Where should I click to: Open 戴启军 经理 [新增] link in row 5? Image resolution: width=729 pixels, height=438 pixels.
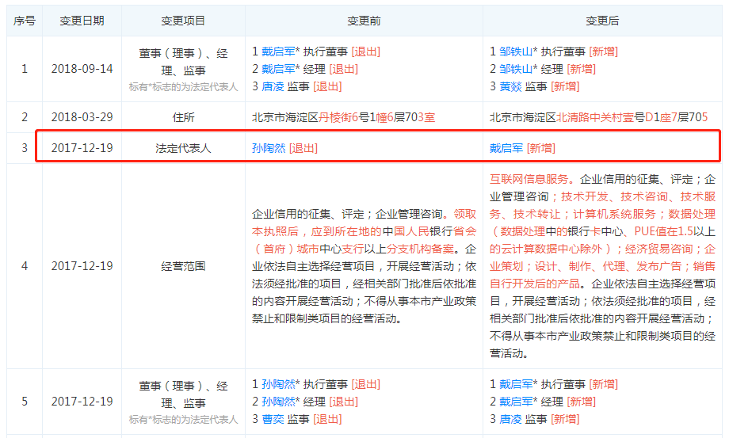pos(516,402)
